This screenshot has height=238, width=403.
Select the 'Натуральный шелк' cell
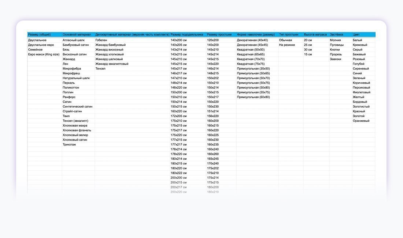pos(76,78)
